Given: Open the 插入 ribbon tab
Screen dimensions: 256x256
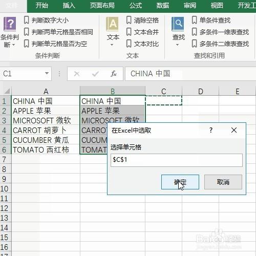Looking at the screenshot, I should [69, 6].
